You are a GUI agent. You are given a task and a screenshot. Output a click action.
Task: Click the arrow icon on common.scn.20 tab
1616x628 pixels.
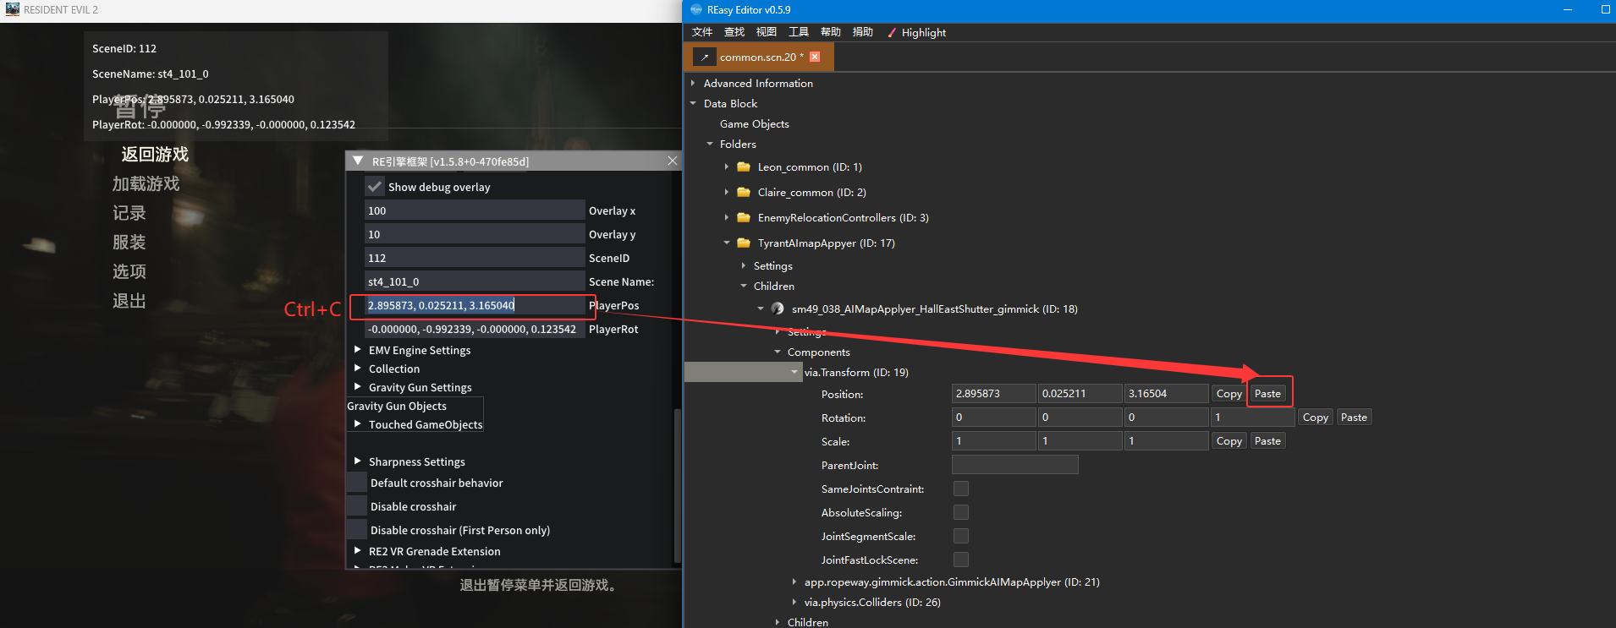704,57
